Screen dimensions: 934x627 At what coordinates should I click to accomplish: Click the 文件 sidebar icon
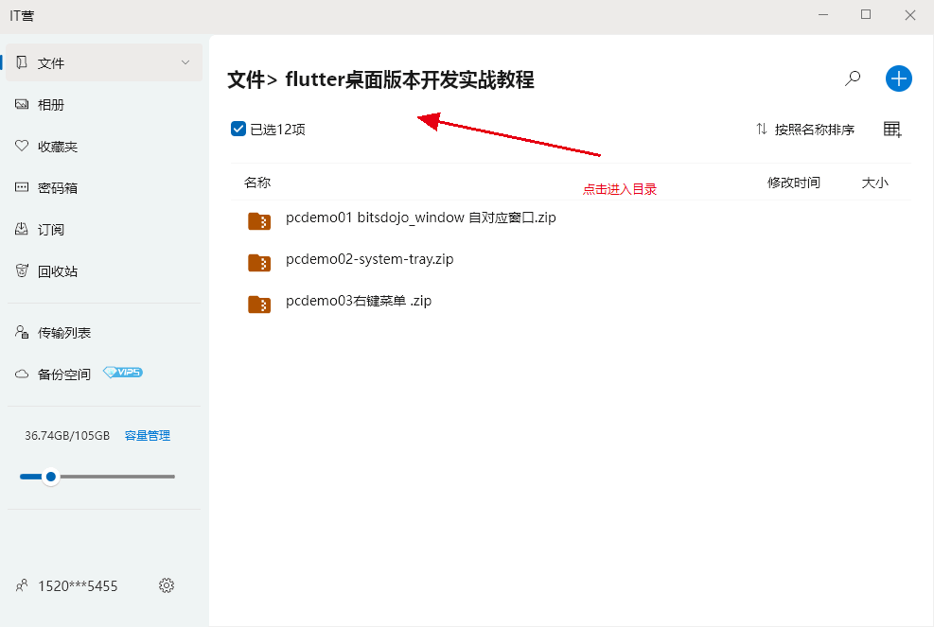(22, 62)
